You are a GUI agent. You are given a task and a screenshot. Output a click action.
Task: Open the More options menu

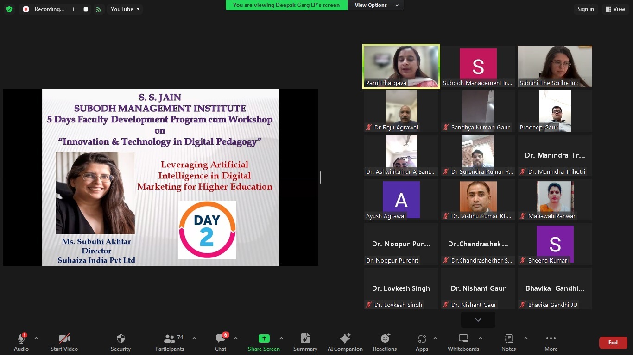click(x=551, y=343)
